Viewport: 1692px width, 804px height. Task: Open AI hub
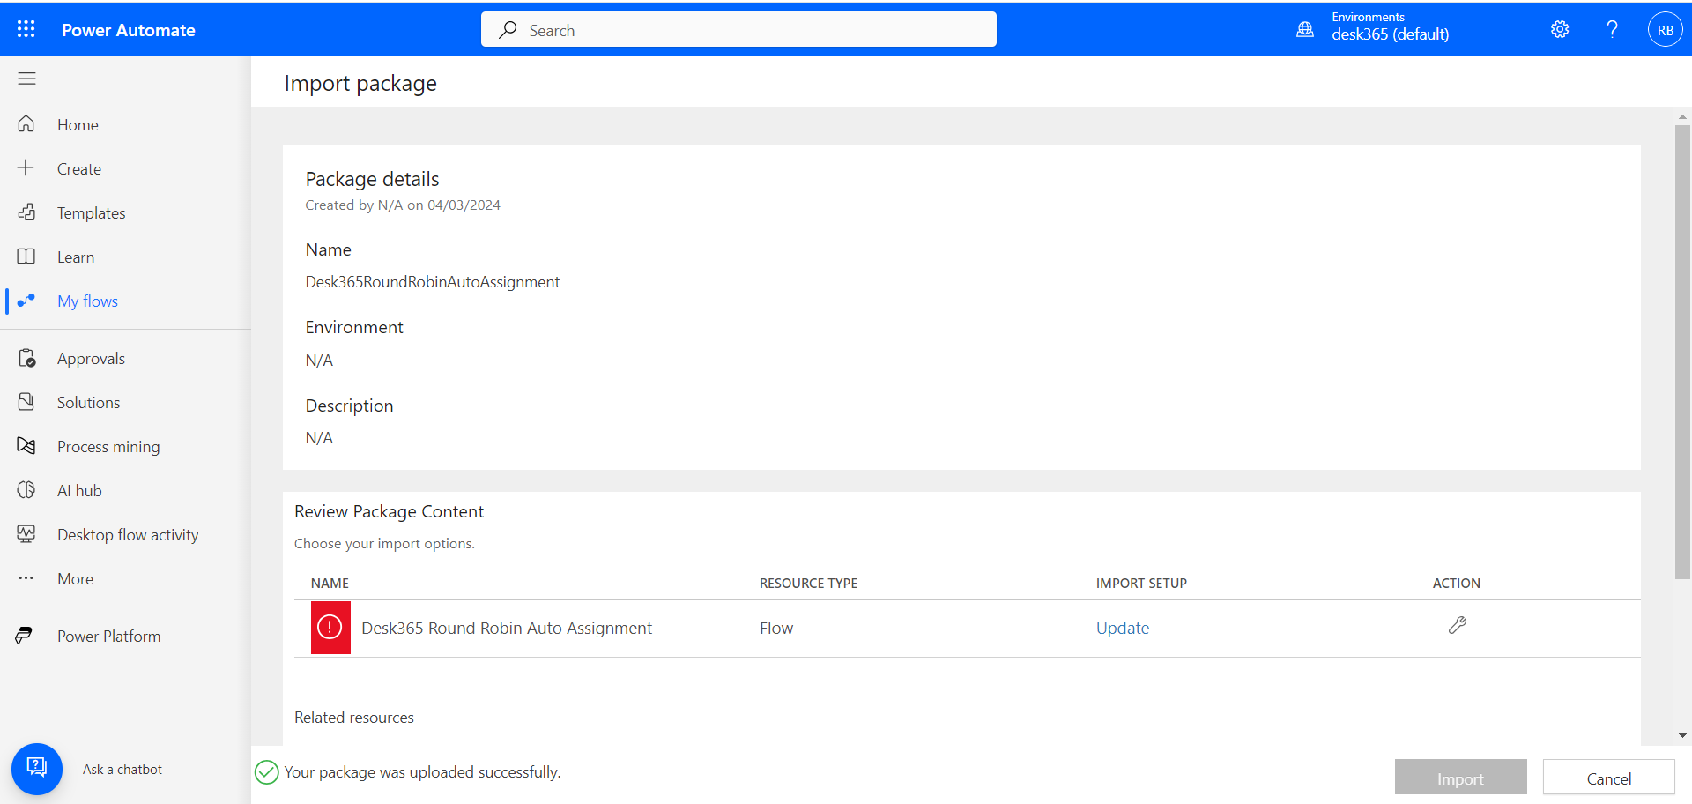(x=78, y=490)
